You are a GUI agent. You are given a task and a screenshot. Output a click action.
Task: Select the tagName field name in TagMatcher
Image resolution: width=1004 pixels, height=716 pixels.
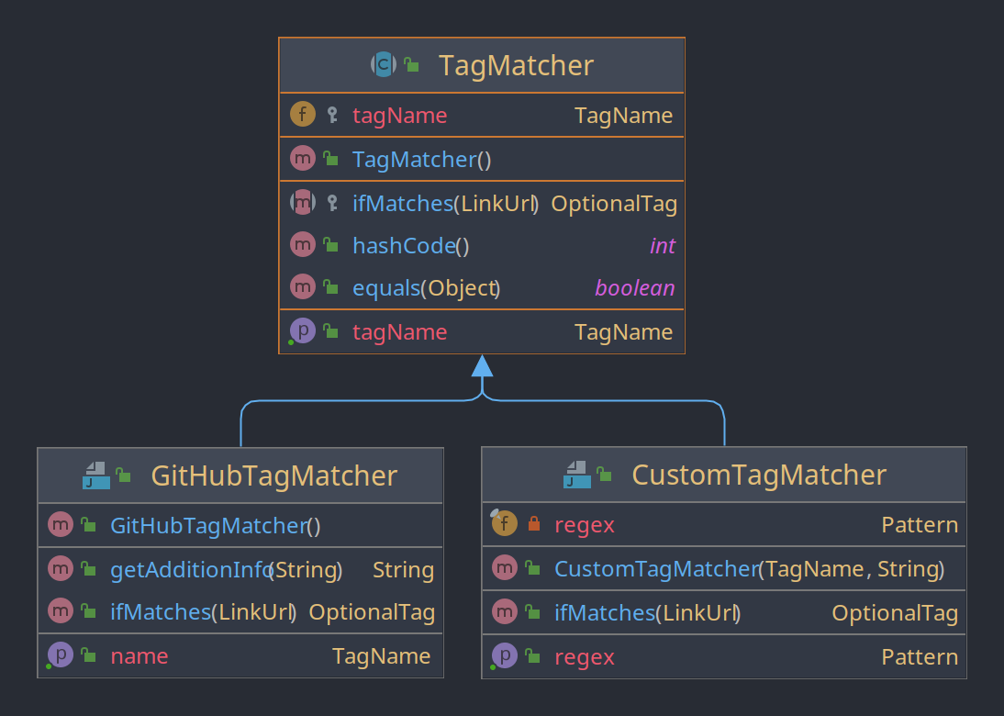click(x=399, y=116)
